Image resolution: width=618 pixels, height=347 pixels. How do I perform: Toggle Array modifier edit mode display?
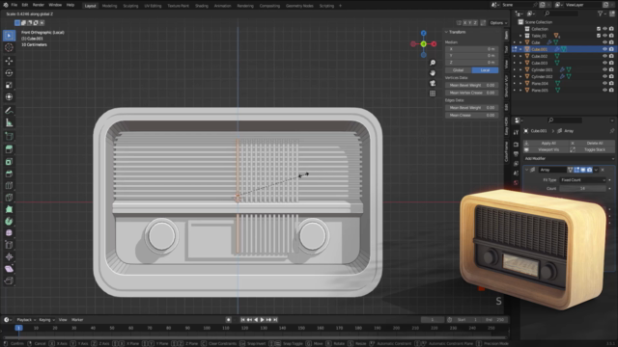tap(576, 170)
